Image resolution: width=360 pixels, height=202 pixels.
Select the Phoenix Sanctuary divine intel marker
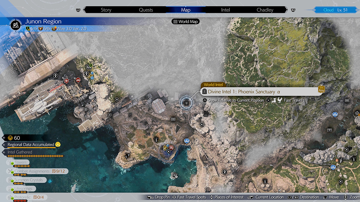pyautogui.click(x=186, y=103)
